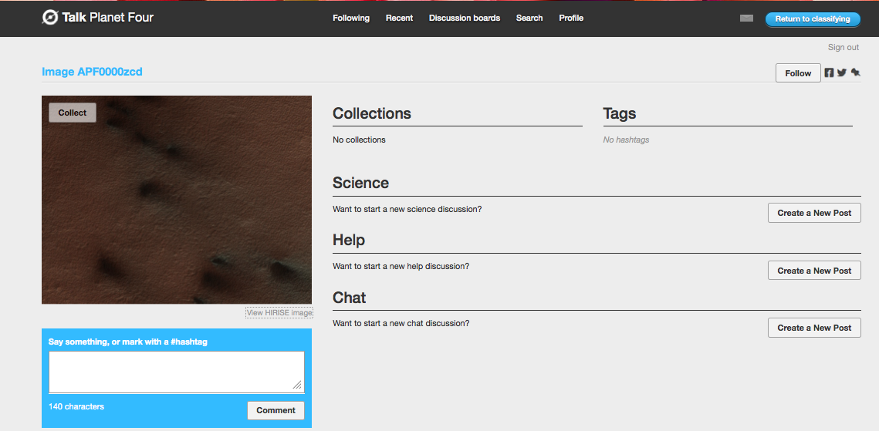Open Discussion boards
This screenshot has height=431, width=879.
click(465, 18)
